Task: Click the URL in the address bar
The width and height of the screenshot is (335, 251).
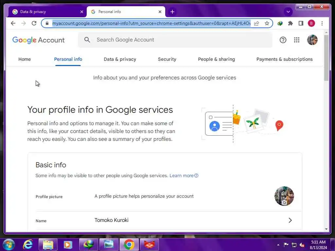Action: [x=151, y=23]
